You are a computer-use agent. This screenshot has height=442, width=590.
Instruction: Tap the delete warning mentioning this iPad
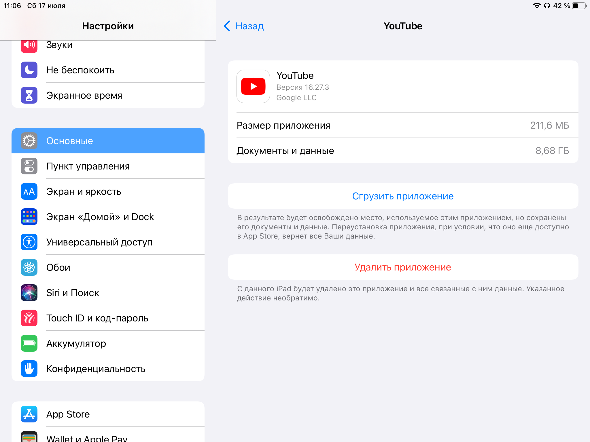[x=401, y=293]
